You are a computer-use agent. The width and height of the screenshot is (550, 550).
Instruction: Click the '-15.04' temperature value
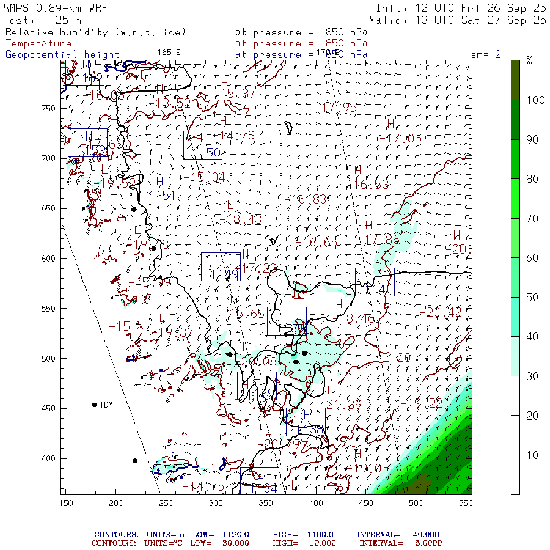[x=204, y=177]
